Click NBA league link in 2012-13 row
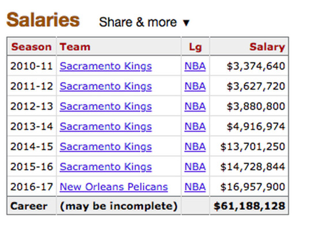 [195, 106]
